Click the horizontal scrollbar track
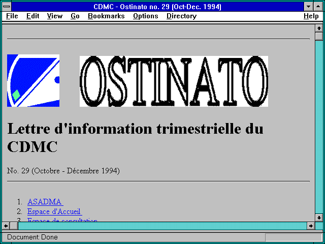Image resolution: width=325 pixels, height=244 pixels. (x=162, y=226)
